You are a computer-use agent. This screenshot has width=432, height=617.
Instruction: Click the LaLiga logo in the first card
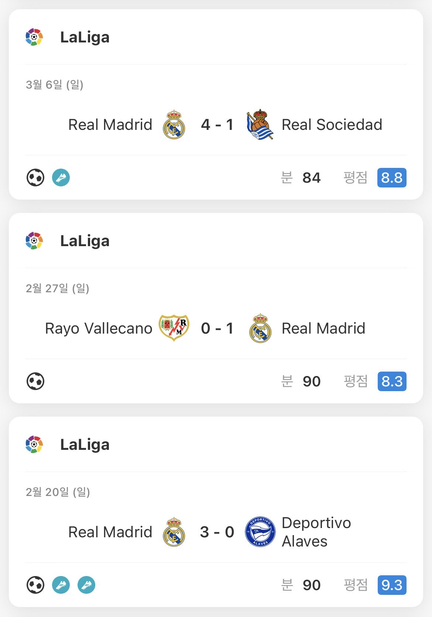[x=34, y=37]
